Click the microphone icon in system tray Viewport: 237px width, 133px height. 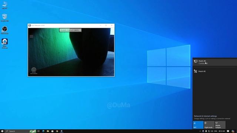click(x=206, y=132)
